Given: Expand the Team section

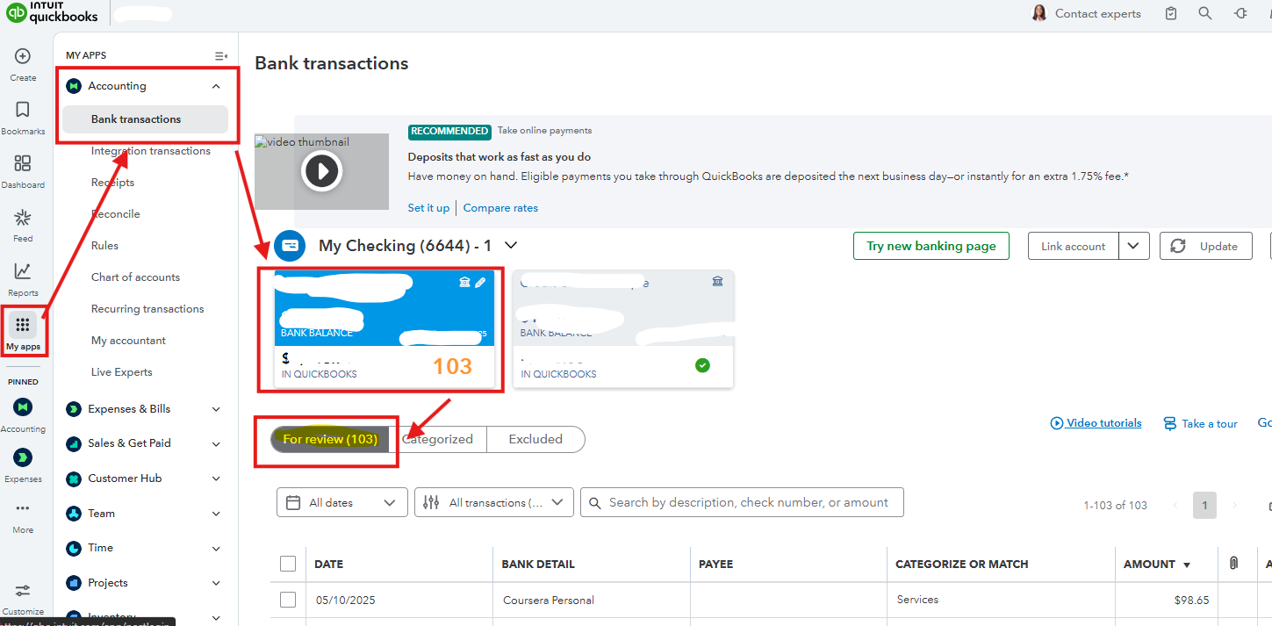Looking at the screenshot, I should pos(216,514).
